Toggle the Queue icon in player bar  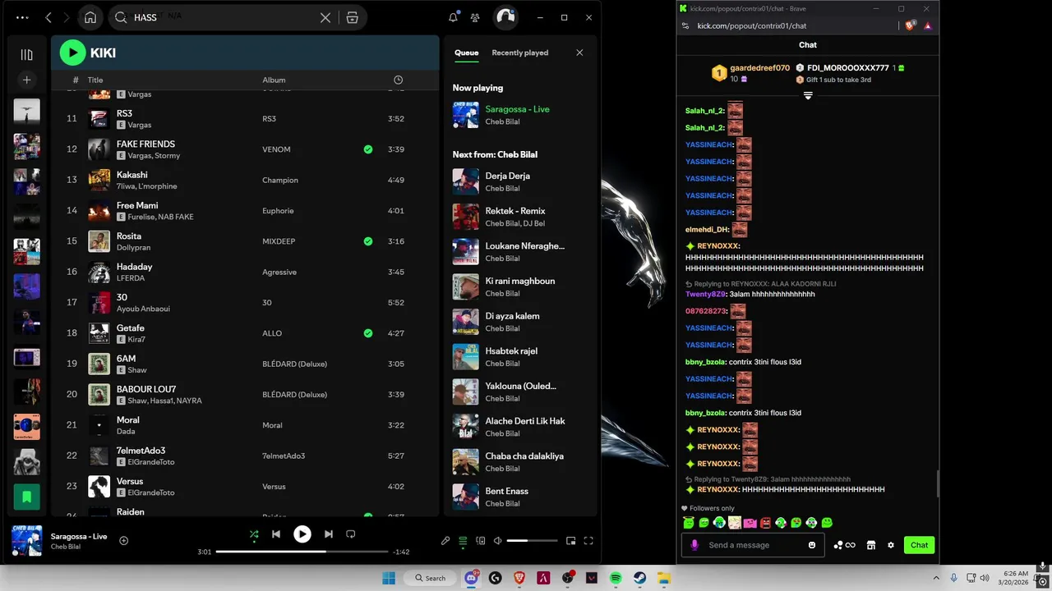pos(463,541)
